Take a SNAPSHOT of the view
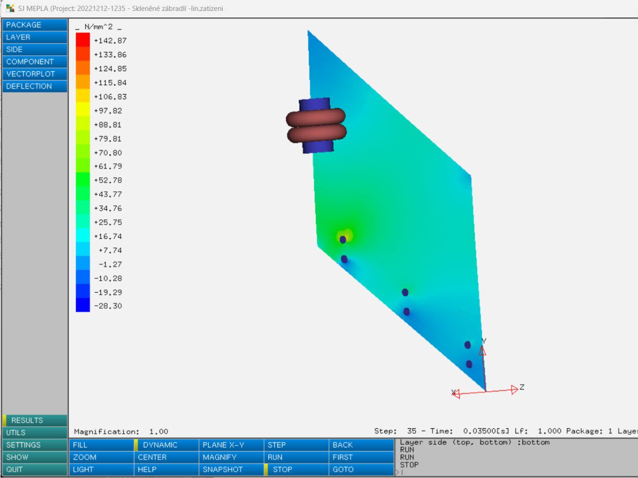 (231, 470)
